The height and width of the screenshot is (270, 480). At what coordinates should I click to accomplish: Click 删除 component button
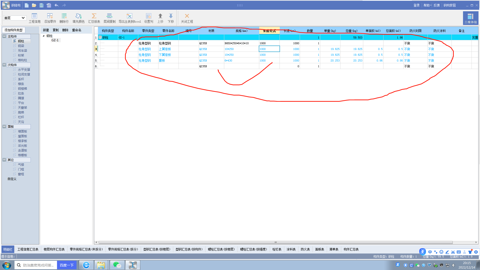coord(65,30)
